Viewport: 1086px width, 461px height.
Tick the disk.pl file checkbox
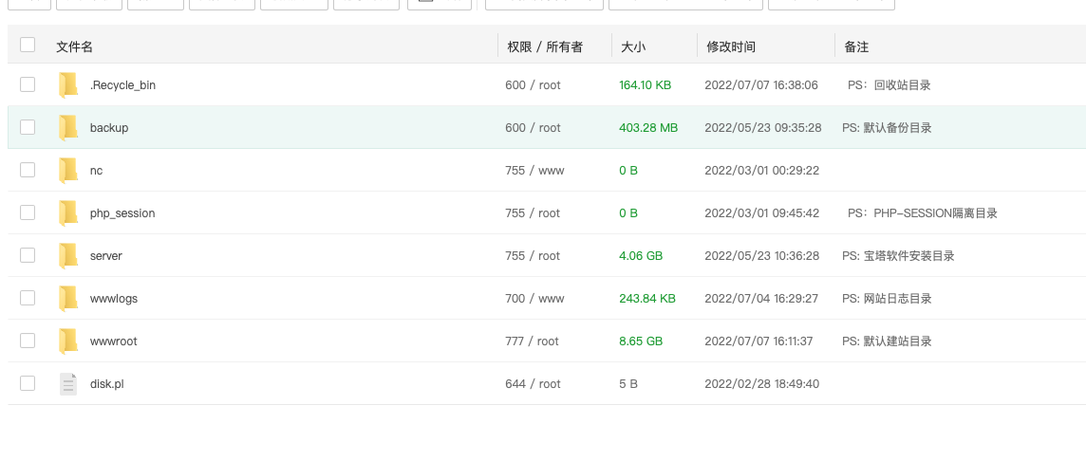[x=28, y=383]
